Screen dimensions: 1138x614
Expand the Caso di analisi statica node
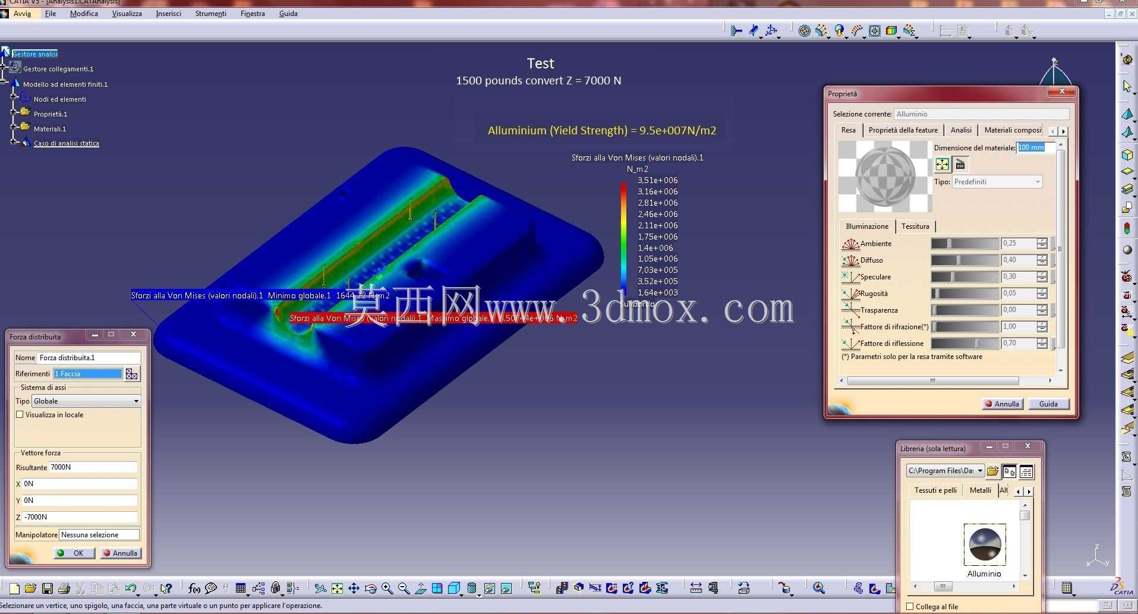(x=14, y=141)
